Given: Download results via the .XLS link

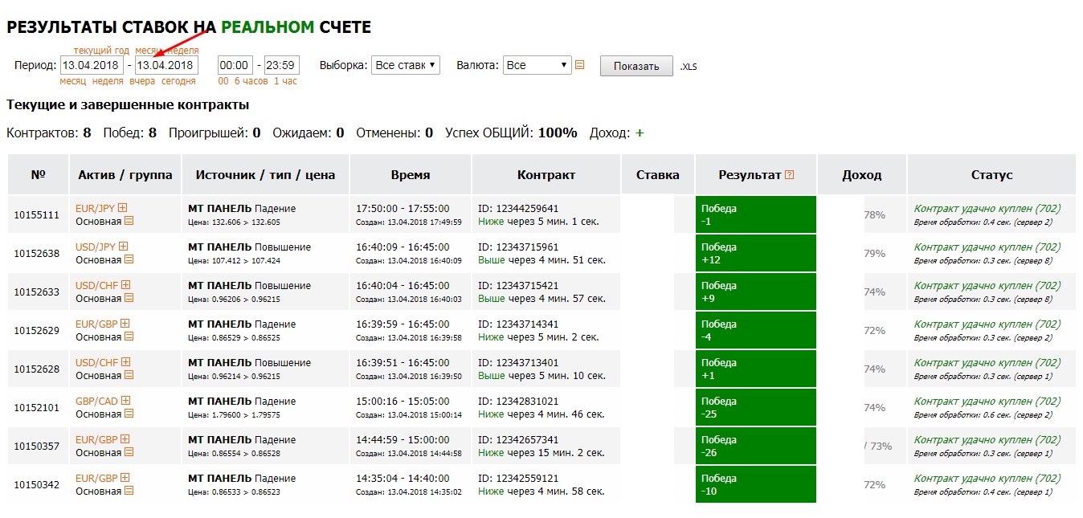Looking at the screenshot, I should (689, 67).
